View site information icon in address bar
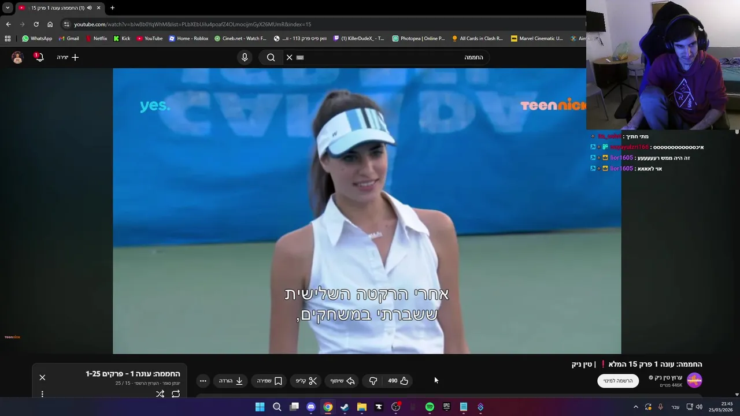The image size is (740, 416). pyautogui.click(x=66, y=24)
